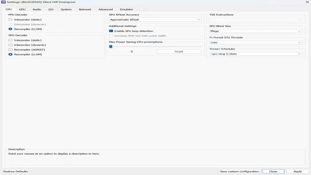Select SPU Decoder Recompiler (LLVM)
This screenshot has height=175, width=311.
click(x=25, y=54)
